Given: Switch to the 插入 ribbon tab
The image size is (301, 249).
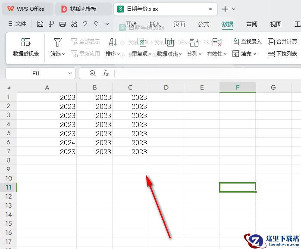Looking at the screenshot, I should click(x=155, y=24).
